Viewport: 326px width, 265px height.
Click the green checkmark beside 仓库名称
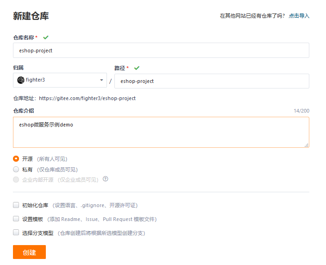click(46, 38)
